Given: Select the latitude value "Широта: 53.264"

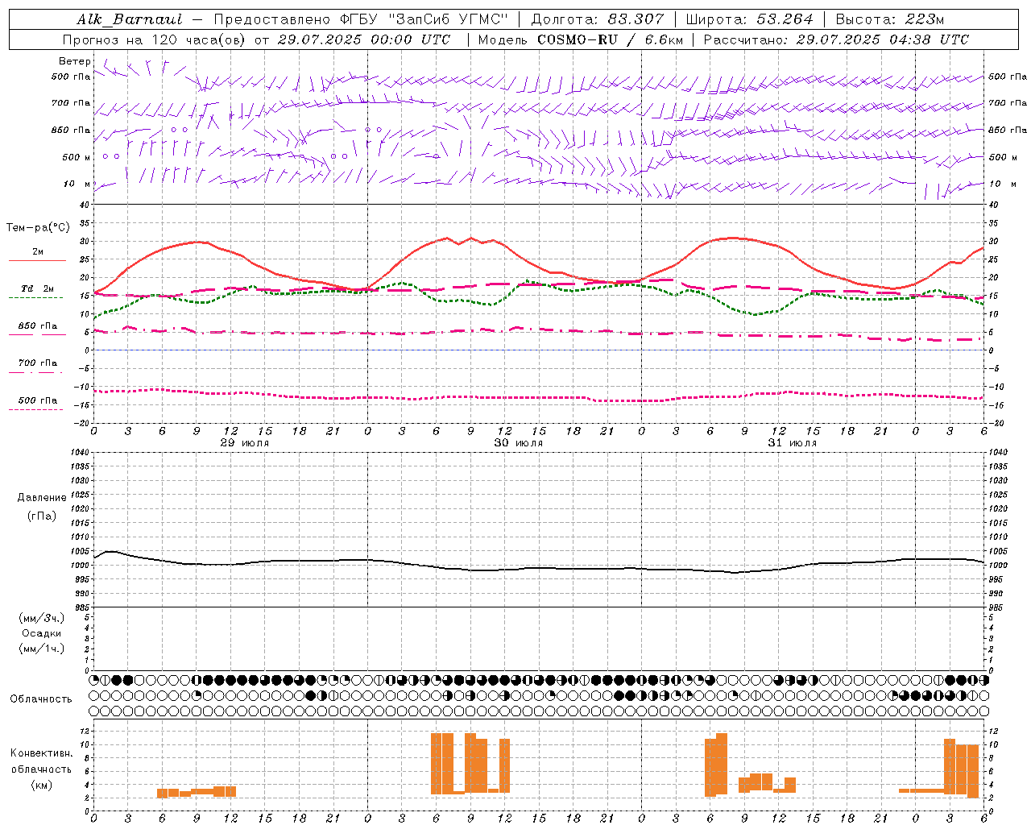Looking at the screenshot, I should click(750, 19).
